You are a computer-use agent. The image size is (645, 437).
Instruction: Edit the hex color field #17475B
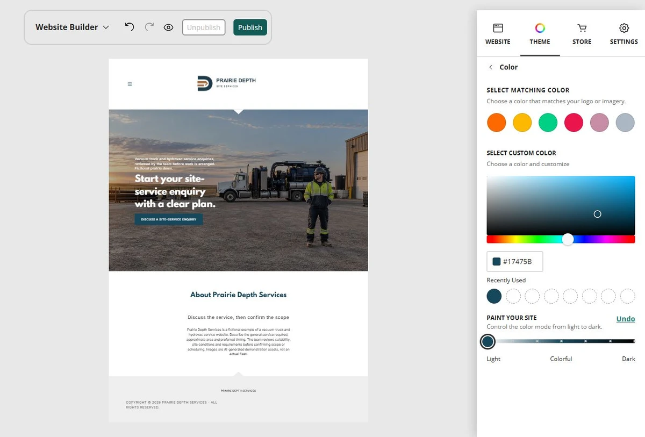(x=514, y=261)
